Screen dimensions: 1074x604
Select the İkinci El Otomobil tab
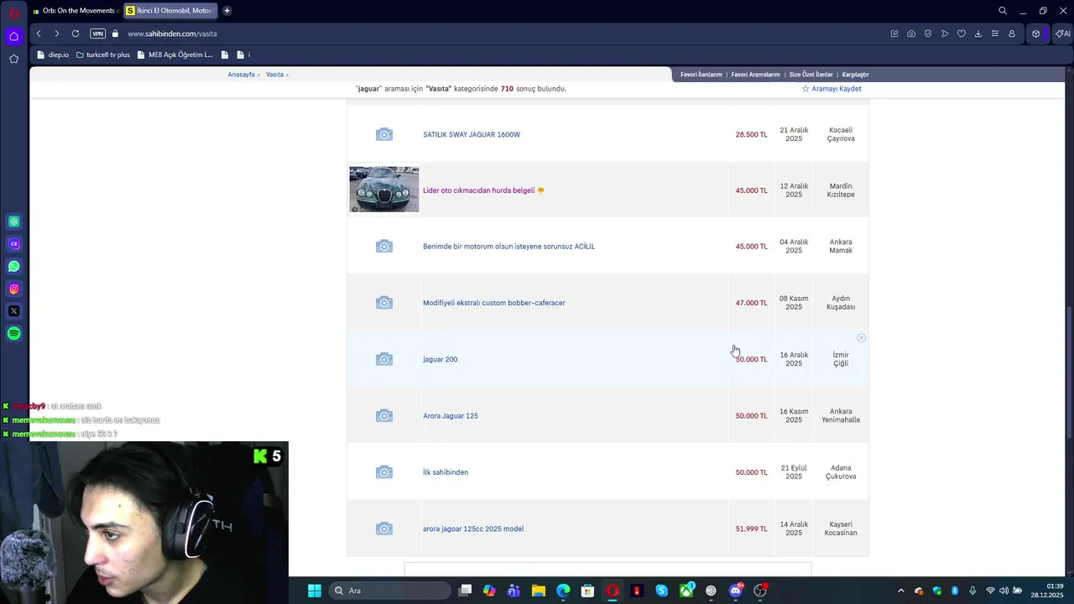(x=171, y=11)
